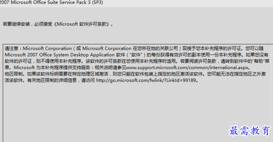
Task: Click the 详细信息 text before the fwlink URL
Action: point(68,80)
